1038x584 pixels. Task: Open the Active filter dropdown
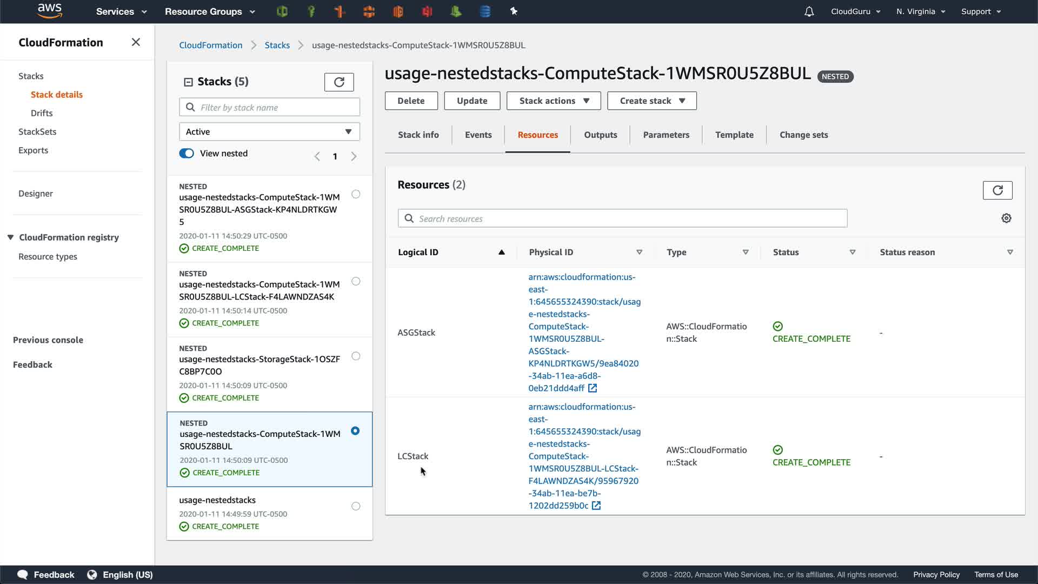[269, 132]
